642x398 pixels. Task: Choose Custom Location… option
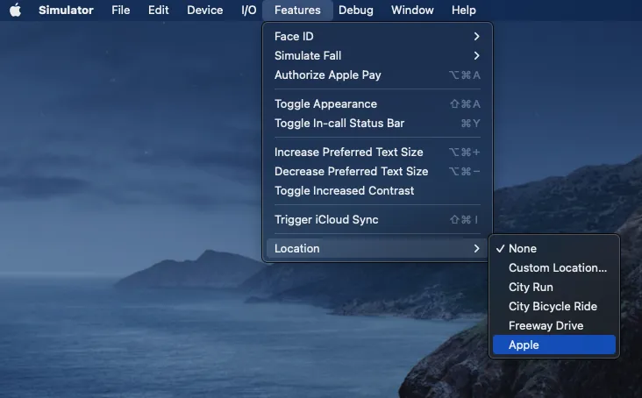554,267
